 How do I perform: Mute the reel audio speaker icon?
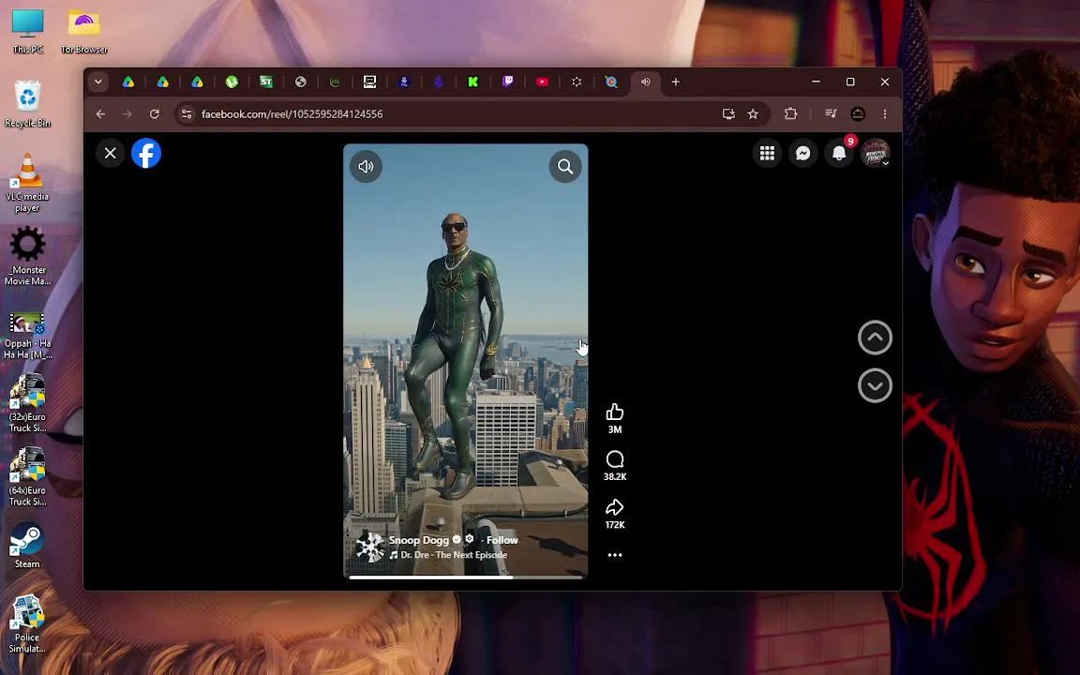366,166
